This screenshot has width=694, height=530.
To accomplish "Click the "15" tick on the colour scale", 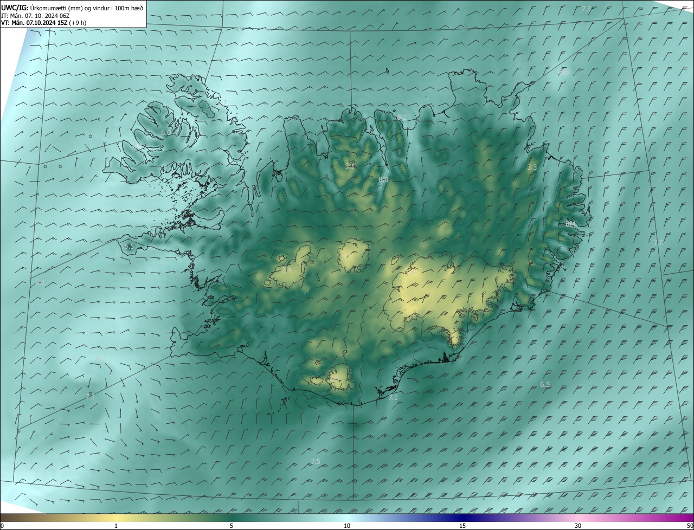I will click(462, 526).
